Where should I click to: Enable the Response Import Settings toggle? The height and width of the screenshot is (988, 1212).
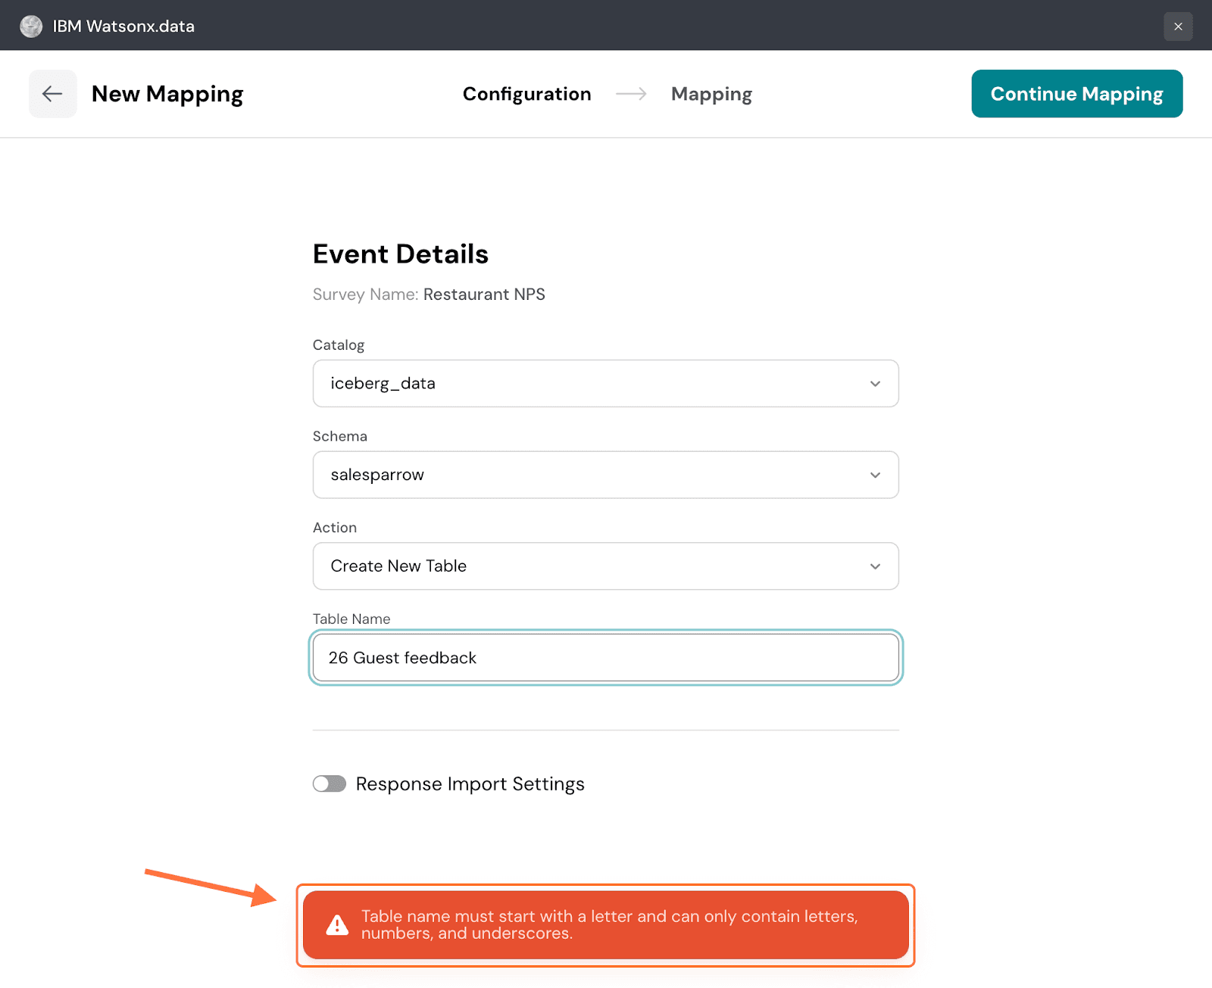coord(330,784)
